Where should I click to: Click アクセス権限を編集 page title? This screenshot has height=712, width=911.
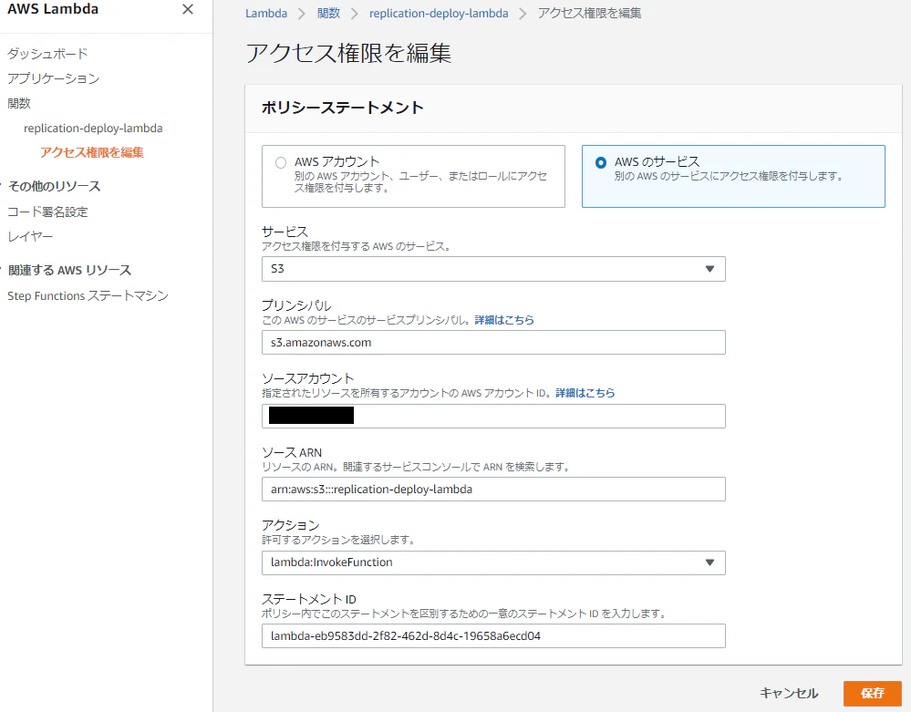348,53
